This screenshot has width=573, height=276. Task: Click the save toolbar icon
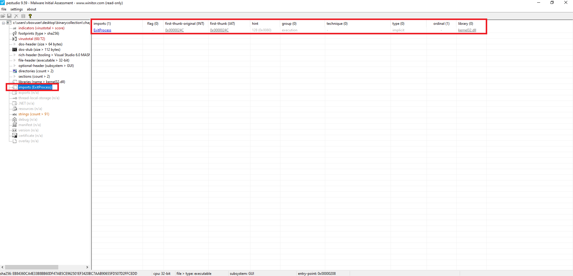click(x=9, y=16)
